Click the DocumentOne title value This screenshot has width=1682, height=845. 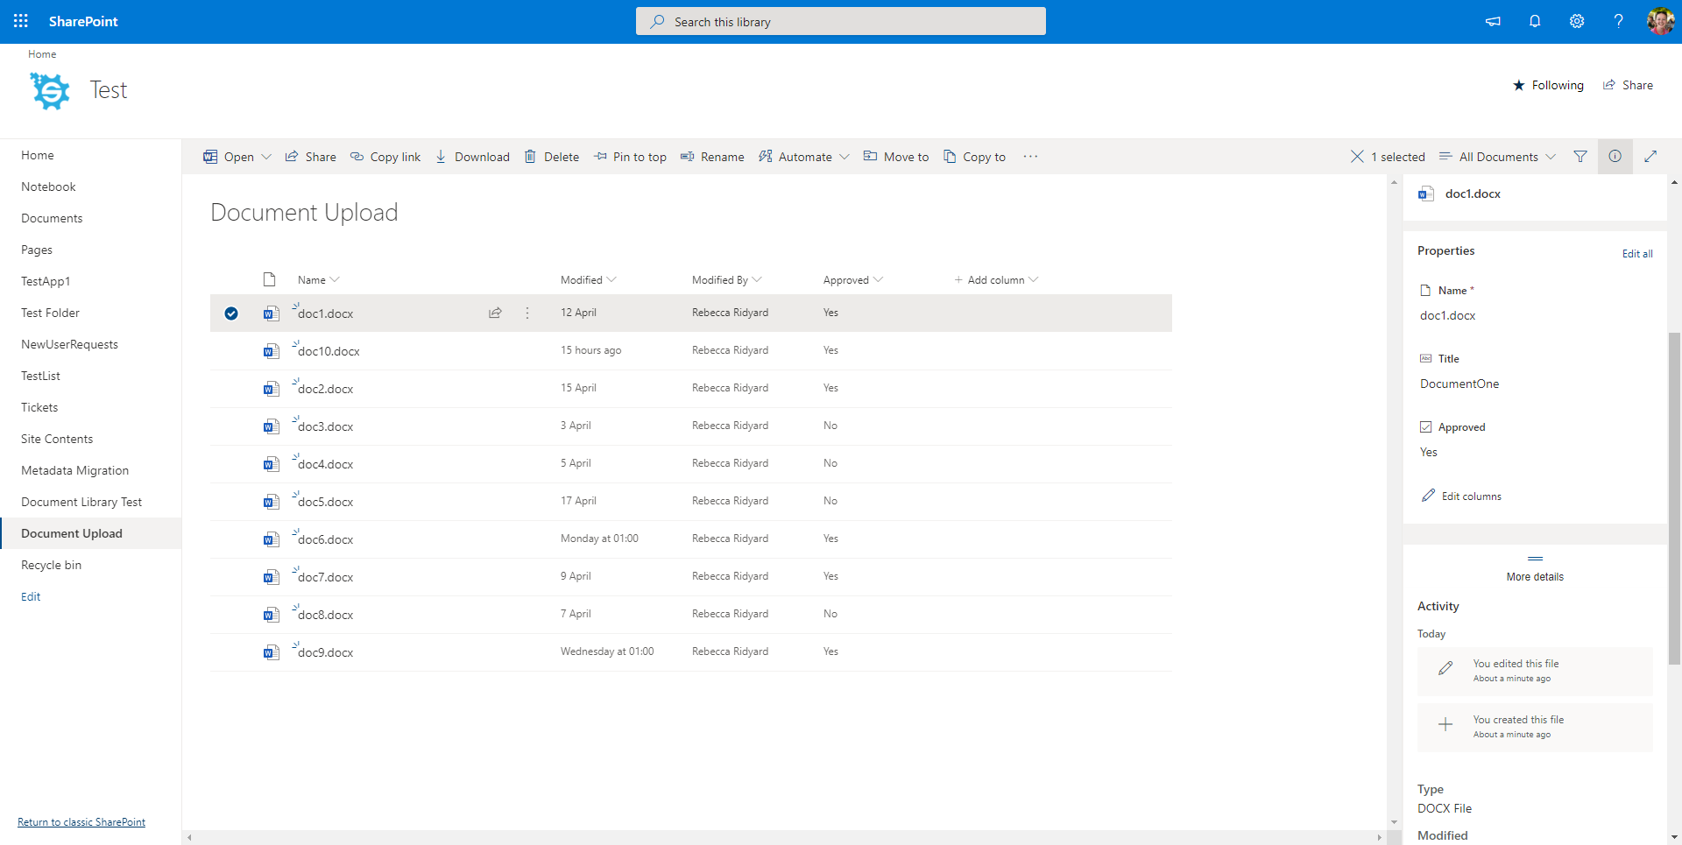(1459, 384)
